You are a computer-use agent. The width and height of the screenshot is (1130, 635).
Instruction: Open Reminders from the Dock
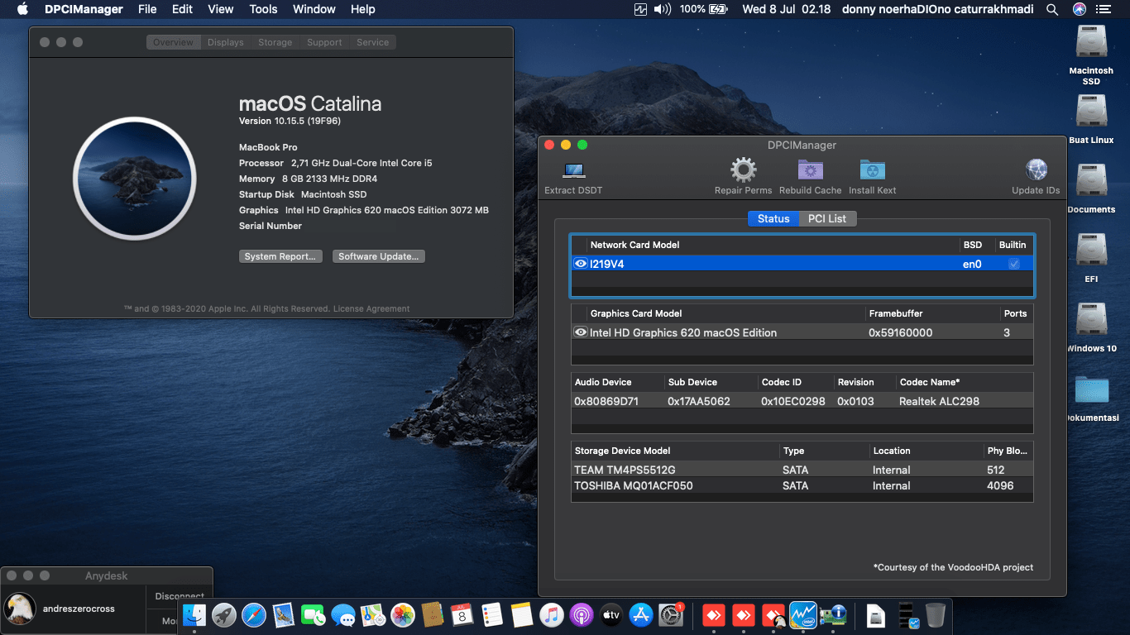pos(492,614)
